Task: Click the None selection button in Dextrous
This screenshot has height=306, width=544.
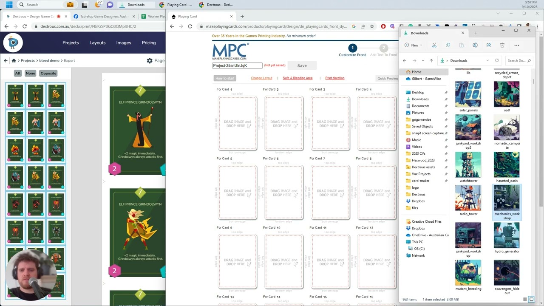Action: coord(30,73)
